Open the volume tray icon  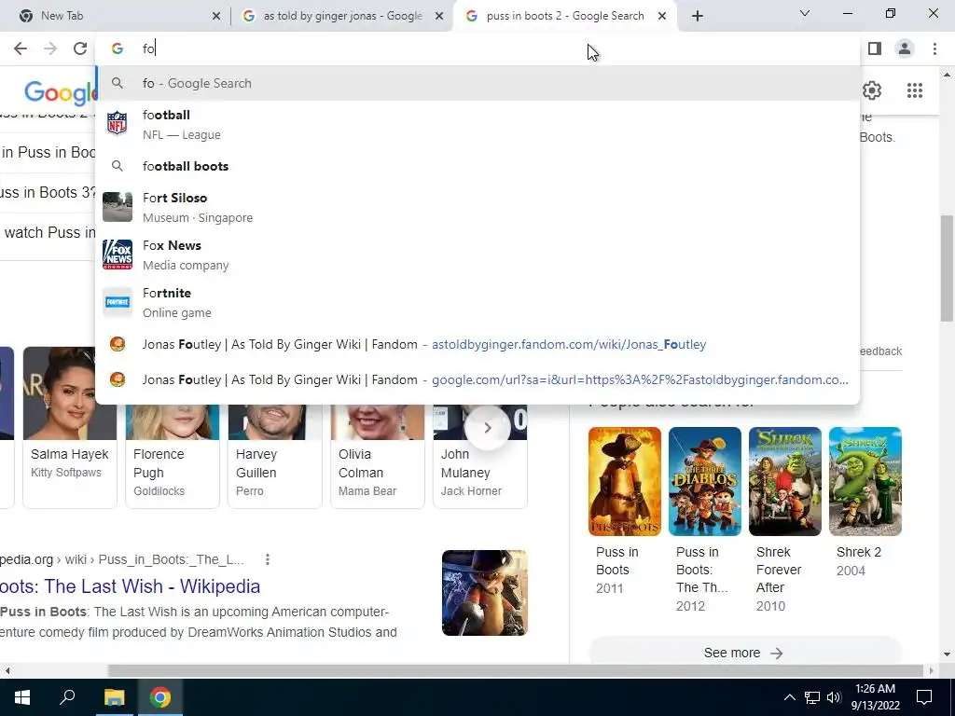(834, 697)
